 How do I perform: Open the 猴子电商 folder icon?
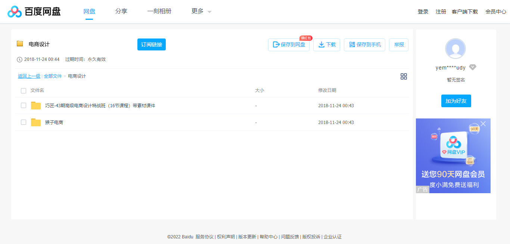(x=36, y=122)
